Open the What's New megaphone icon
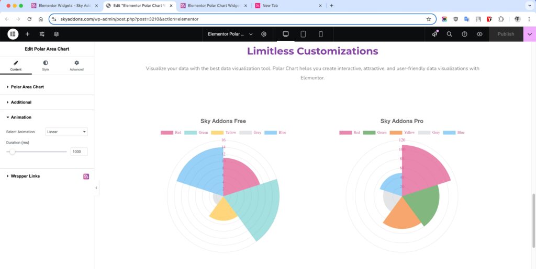 pos(435,34)
